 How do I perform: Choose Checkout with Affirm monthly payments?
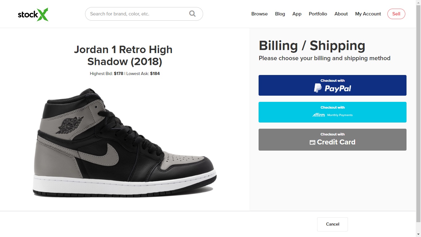pos(332,112)
